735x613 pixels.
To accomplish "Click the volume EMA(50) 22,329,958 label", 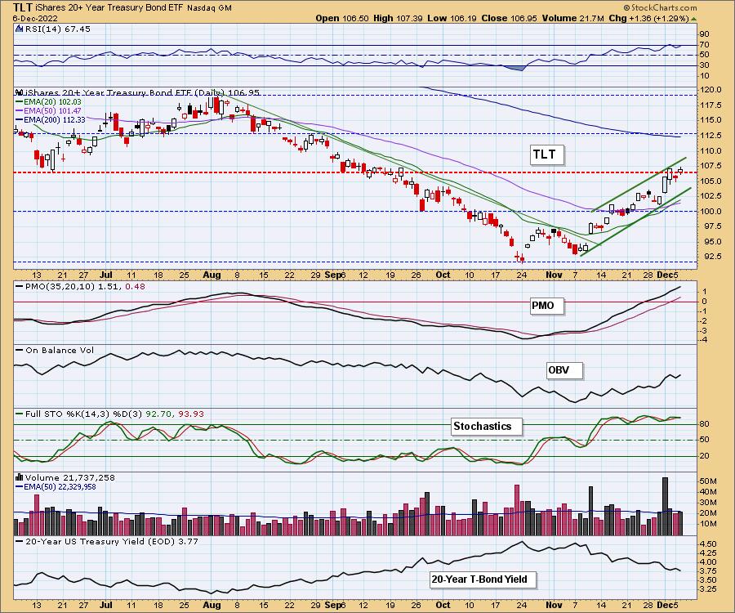I will pyautogui.click(x=56, y=487).
